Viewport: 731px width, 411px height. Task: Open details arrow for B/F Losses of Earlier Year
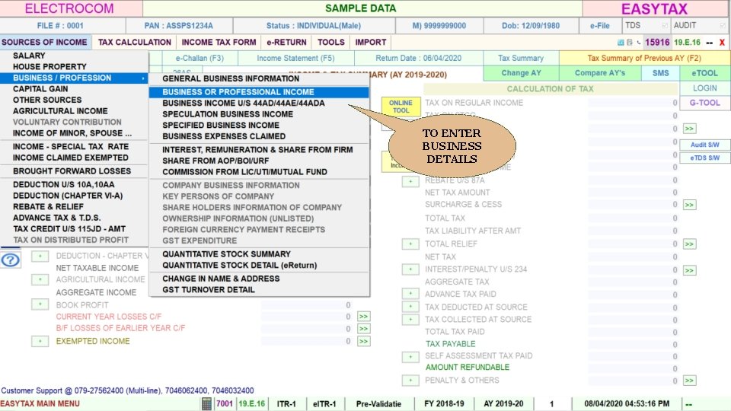pos(364,329)
